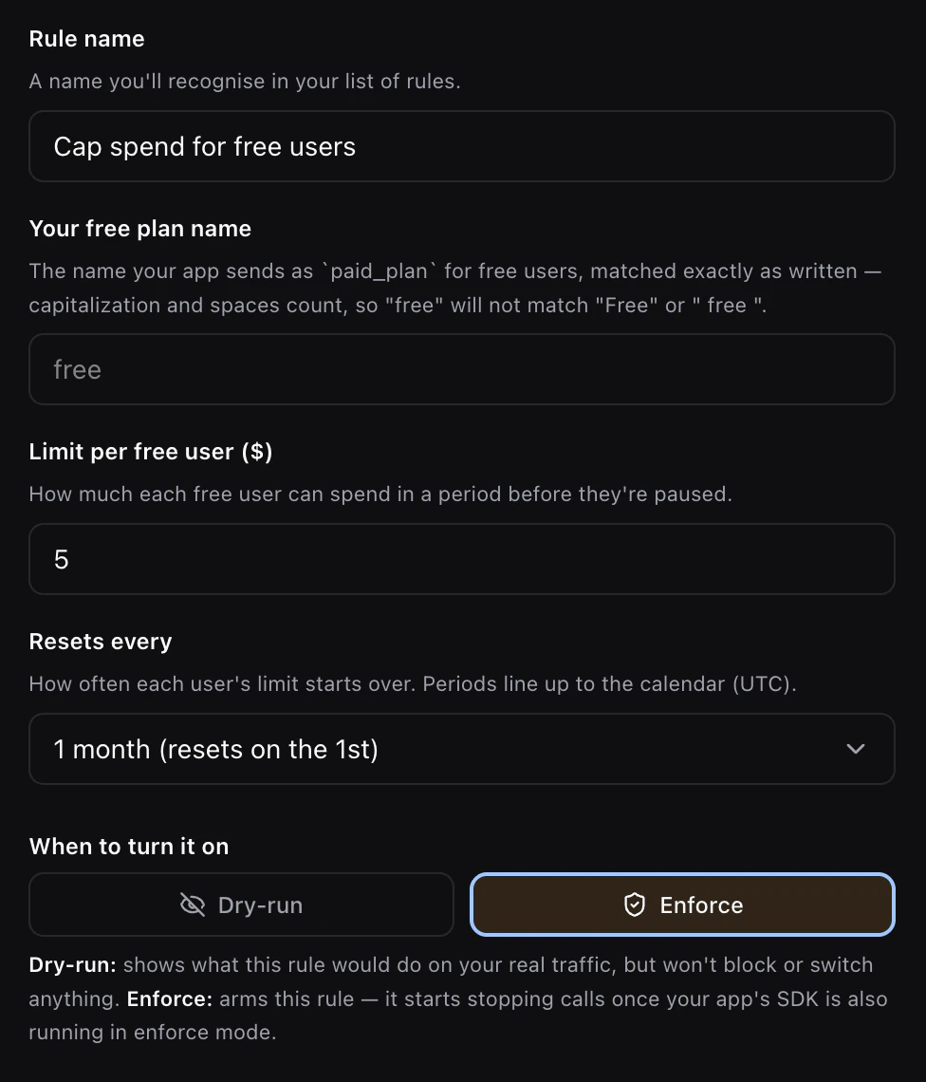
Task: Click the 'Resets every' label
Action: click(x=100, y=642)
